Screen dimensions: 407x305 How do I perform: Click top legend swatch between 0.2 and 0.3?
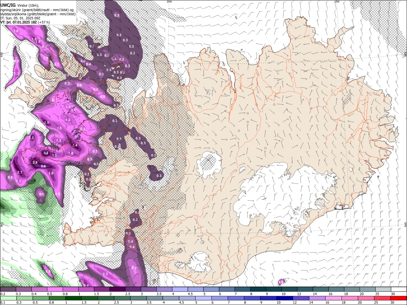click(8, 289)
